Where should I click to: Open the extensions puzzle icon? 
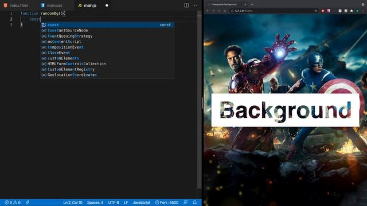[x=352, y=11]
